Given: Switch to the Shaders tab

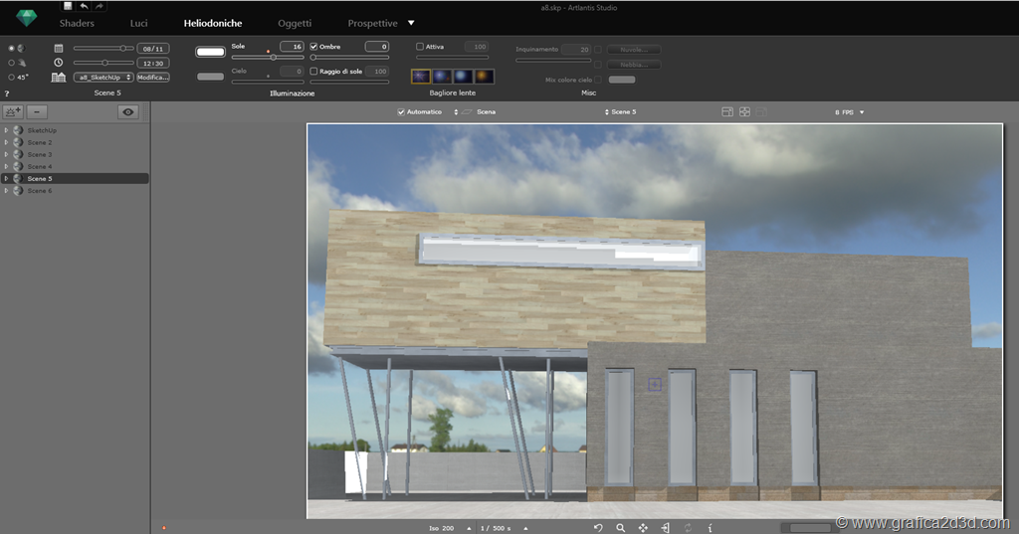Looking at the screenshot, I should [77, 23].
